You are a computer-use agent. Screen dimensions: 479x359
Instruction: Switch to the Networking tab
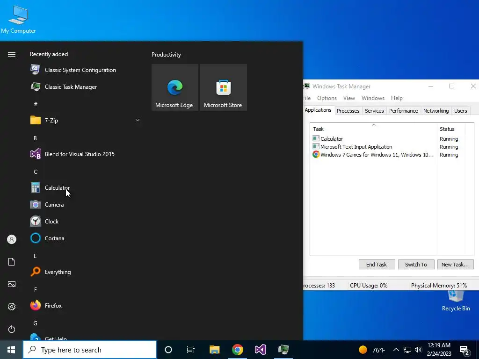(x=436, y=111)
